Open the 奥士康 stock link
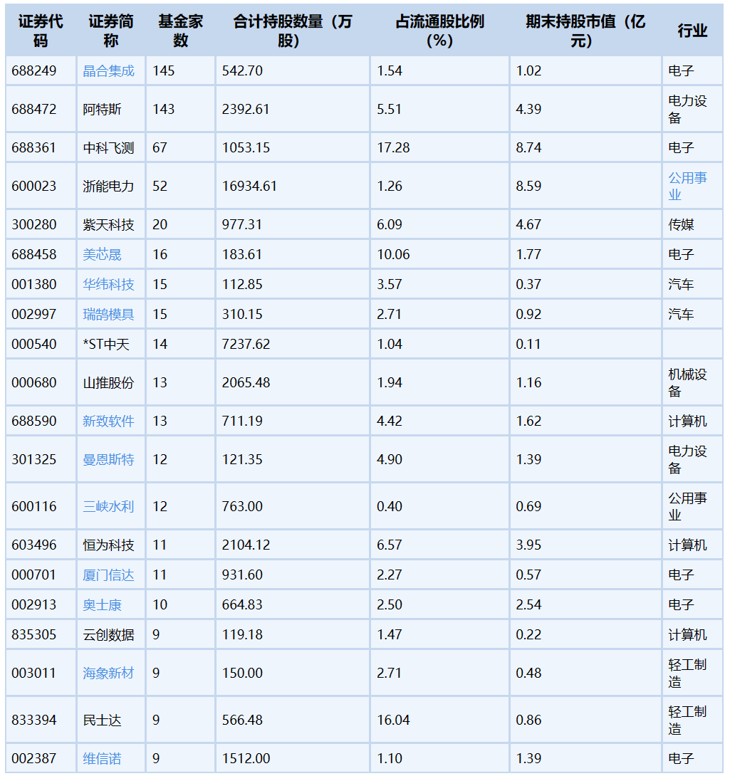The width and height of the screenshot is (730, 776). click(x=102, y=604)
